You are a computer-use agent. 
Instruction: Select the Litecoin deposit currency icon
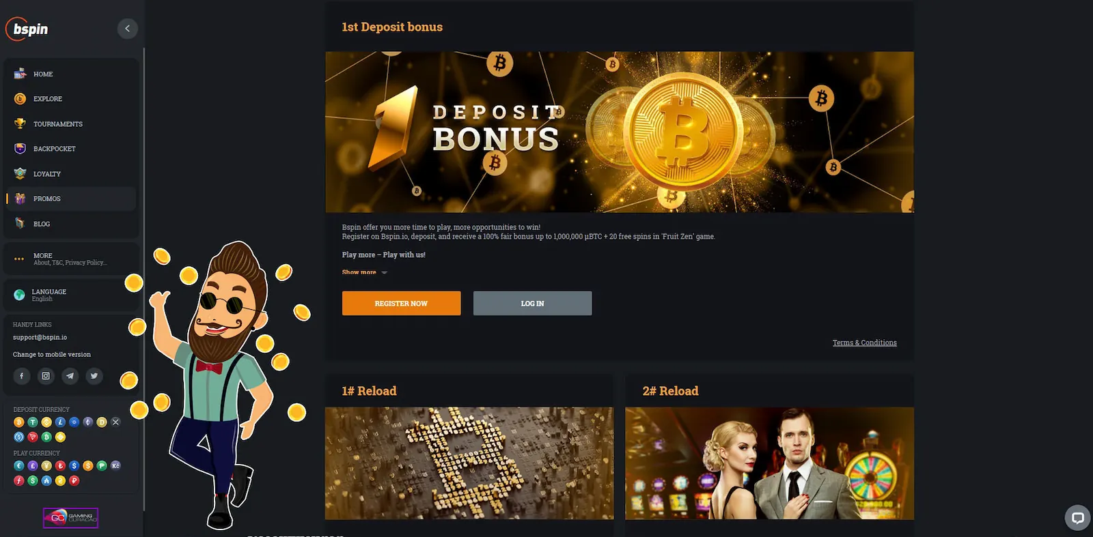tap(60, 422)
